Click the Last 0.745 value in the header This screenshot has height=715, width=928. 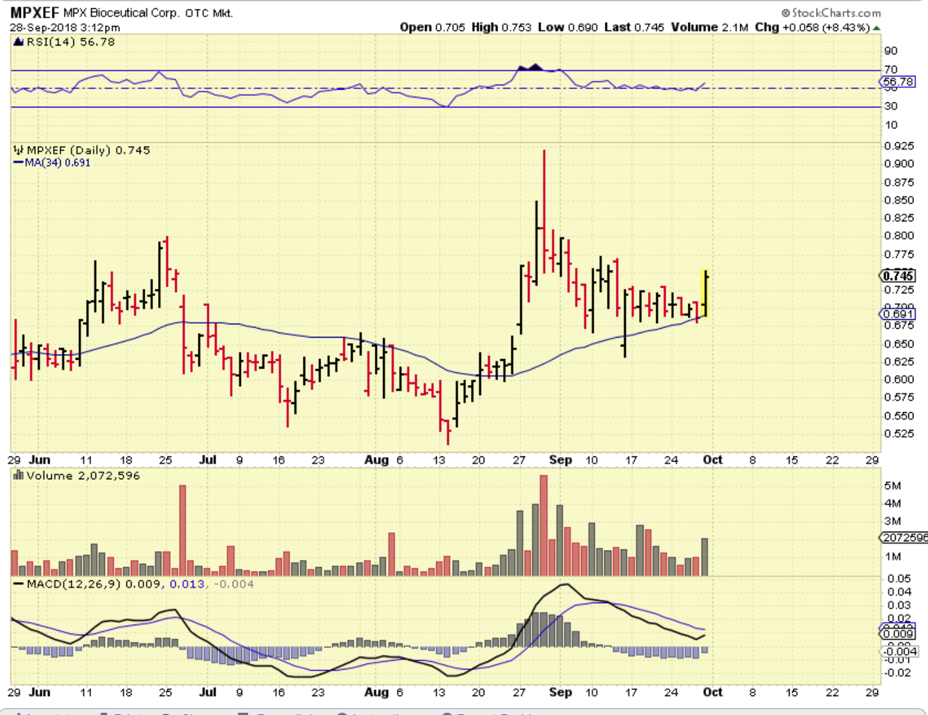point(634,27)
